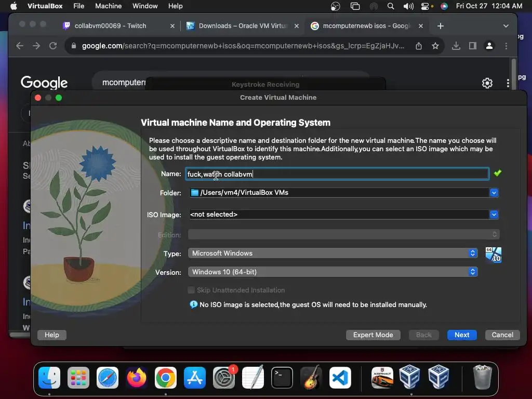The image size is (532, 399).
Task: Open Siri from the menu bar
Action: 444,6
